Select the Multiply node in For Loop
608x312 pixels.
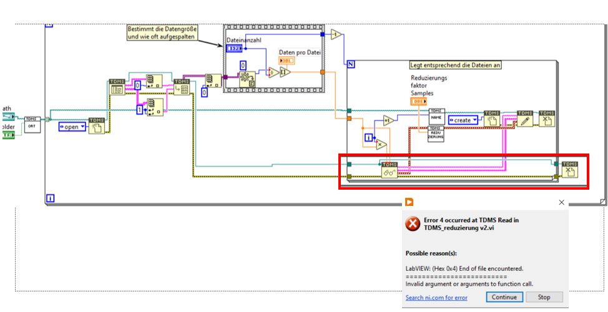[381, 144]
